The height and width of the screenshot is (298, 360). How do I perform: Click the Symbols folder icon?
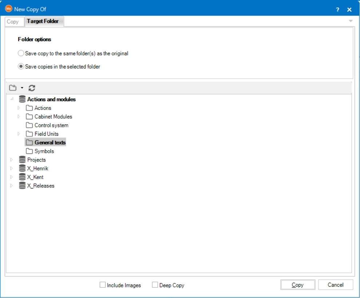[x=29, y=151]
